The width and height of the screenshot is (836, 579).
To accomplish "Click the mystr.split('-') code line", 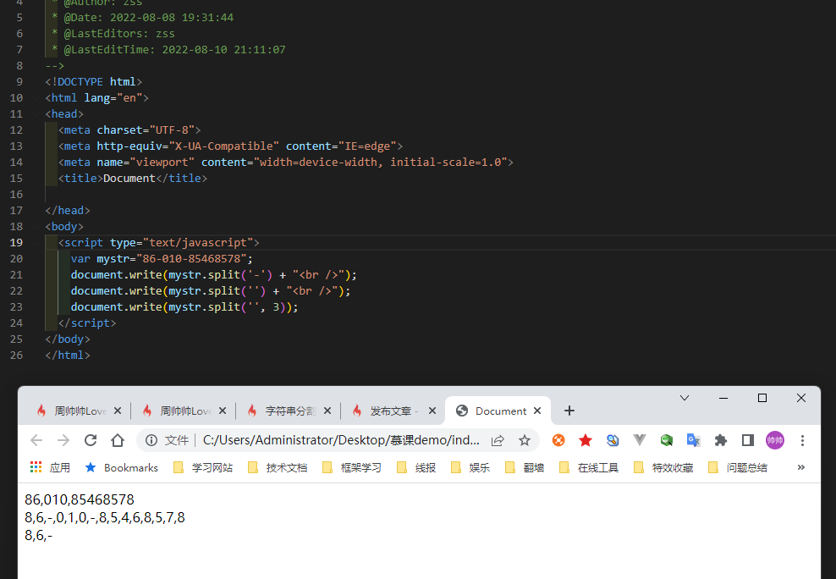I will point(214,274).
